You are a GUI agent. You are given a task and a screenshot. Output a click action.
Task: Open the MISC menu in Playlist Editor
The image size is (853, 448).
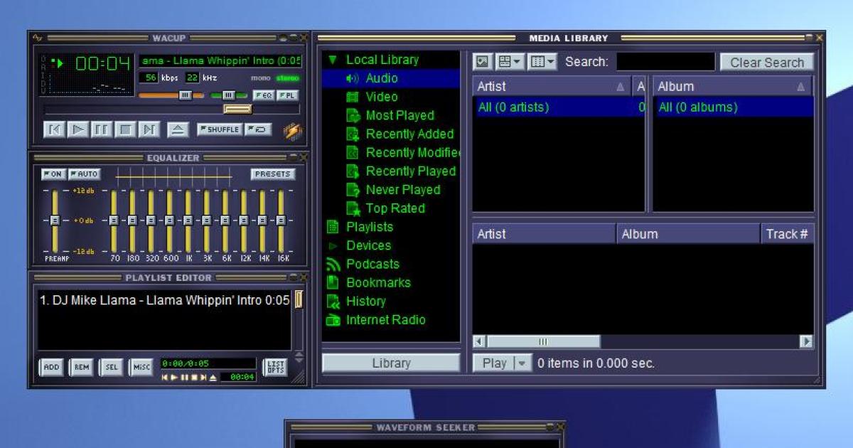point(141,366)
